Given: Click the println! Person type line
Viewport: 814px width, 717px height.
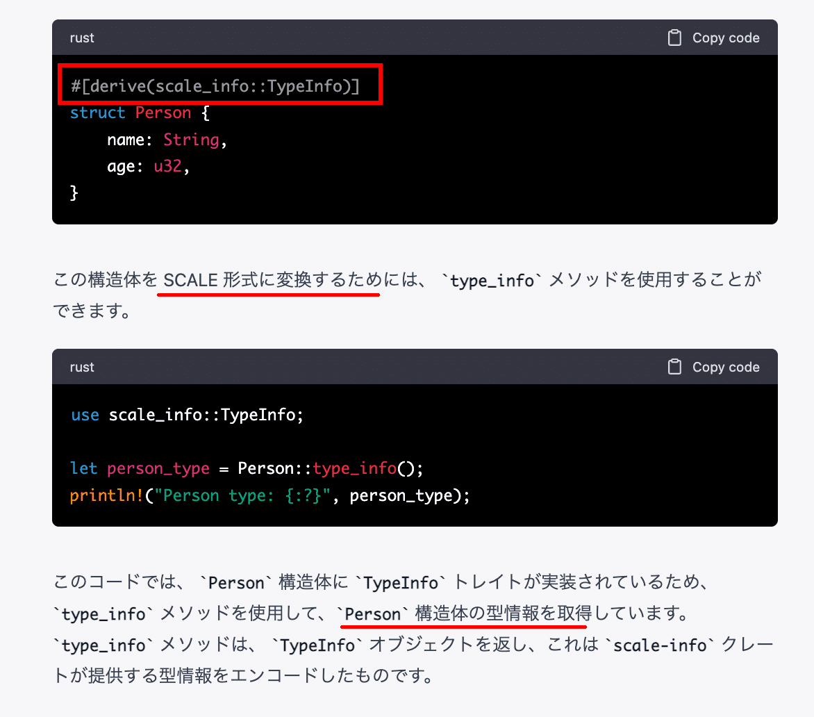Looking at the screenshot, I should (270, 495).
